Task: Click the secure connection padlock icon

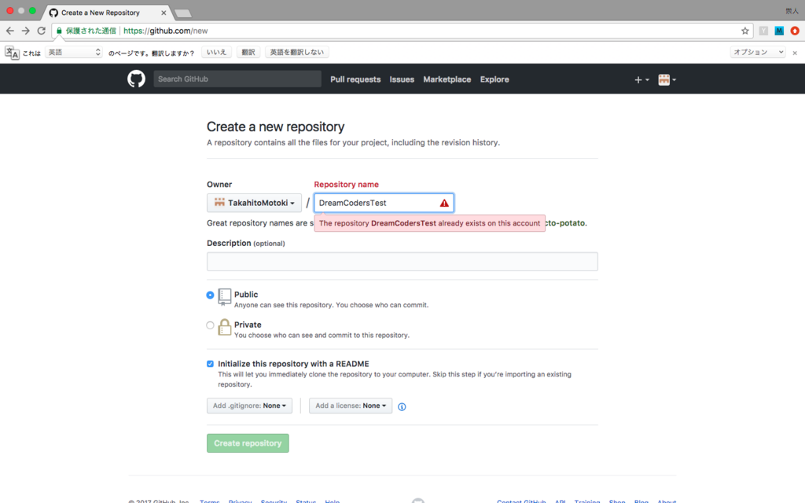Action: [59, 31]
